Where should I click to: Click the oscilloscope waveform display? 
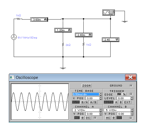[40, 102]
